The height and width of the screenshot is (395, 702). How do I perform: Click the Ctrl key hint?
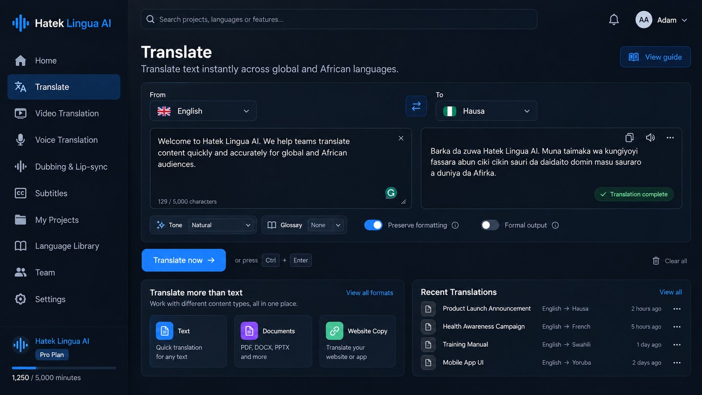click(271, 260)
